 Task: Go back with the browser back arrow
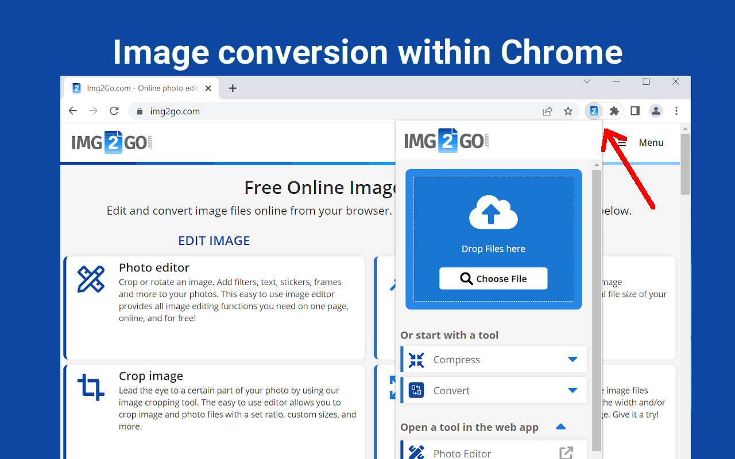72,111
